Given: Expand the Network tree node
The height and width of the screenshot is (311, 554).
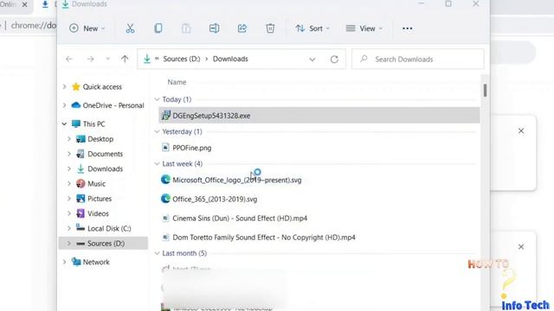Looking at the screenshot, I should click(64, 262).
